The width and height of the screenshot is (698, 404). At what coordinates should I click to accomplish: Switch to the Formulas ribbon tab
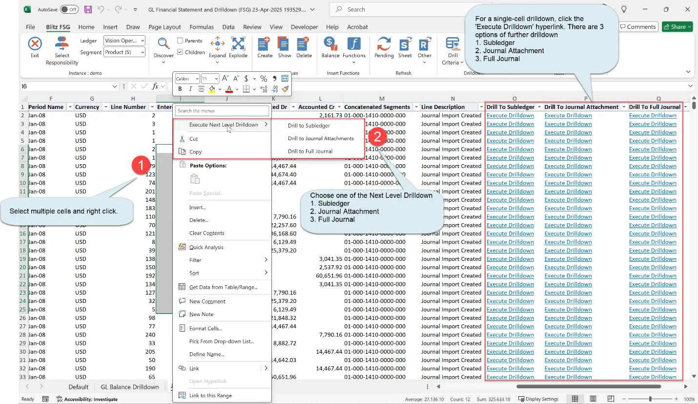(x=202, y=27)
